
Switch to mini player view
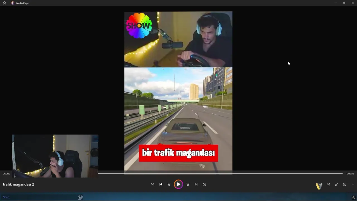click(345, 184)
